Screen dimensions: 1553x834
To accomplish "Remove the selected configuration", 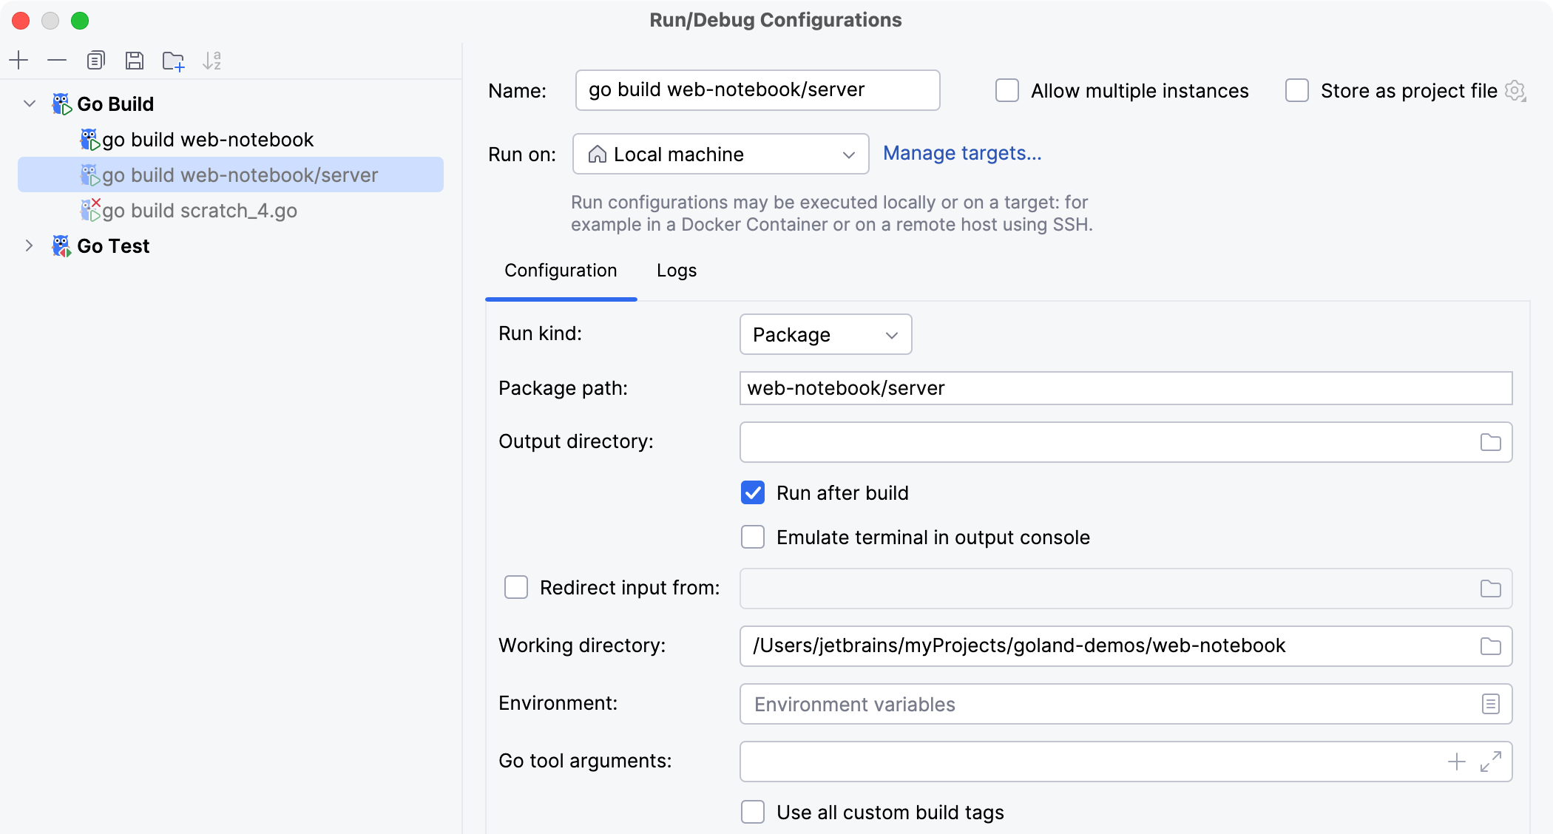I will [x=57, y=60].
